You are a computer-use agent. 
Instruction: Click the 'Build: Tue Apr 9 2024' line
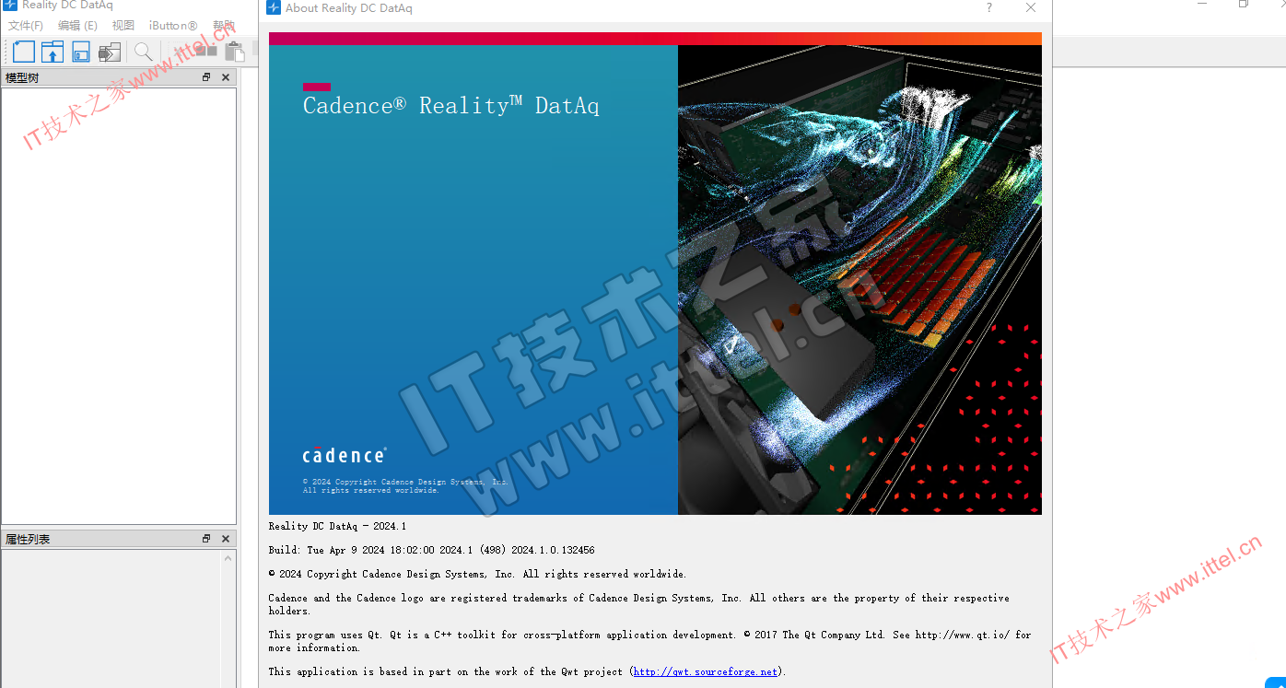tap(431, 551)
